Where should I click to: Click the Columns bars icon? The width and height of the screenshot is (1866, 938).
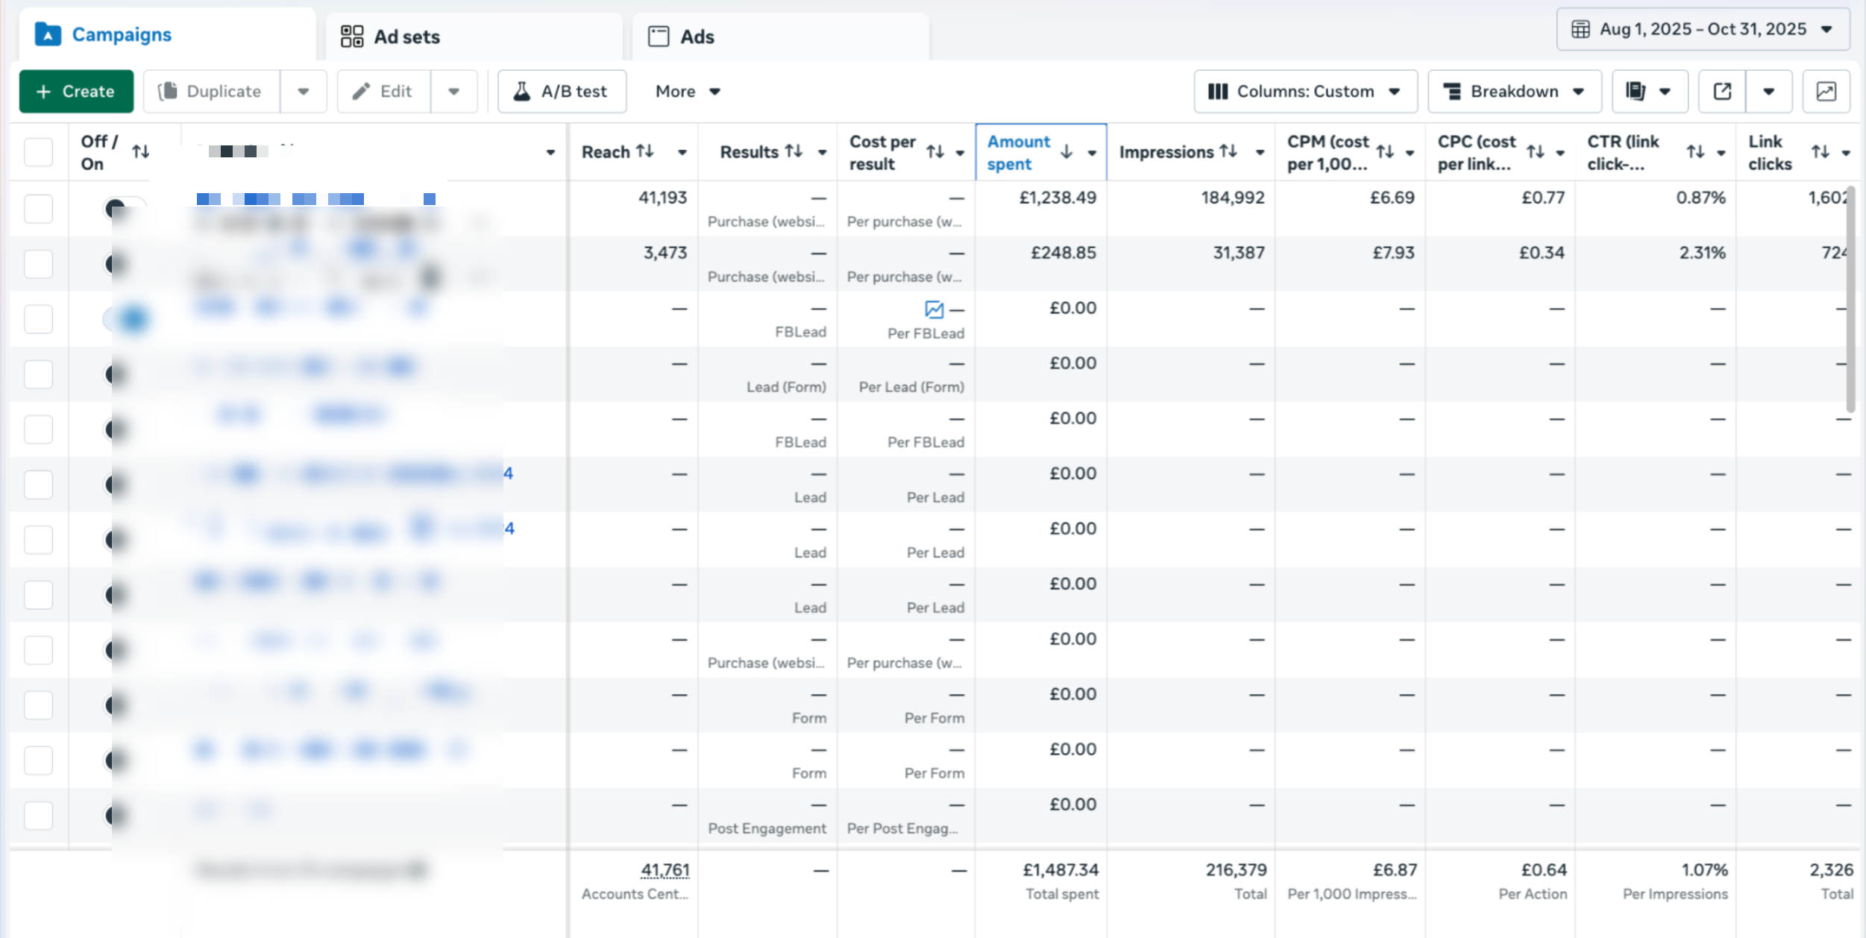pyautogui.click(x=1218, y=91)
